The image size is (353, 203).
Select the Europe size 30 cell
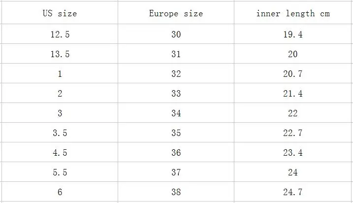point(176,34)
